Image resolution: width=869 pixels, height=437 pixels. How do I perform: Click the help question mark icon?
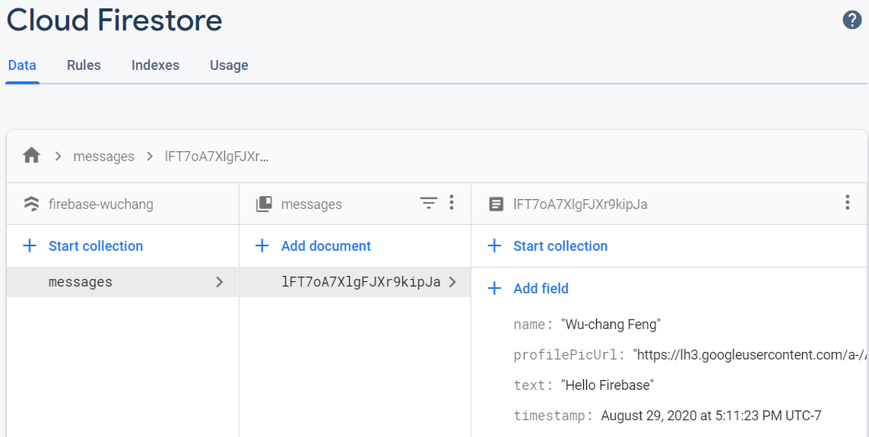point(852,21)
